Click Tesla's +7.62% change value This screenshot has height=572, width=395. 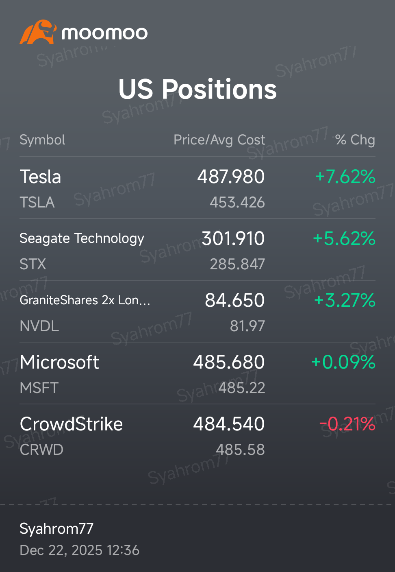click(x=345, y=177)
